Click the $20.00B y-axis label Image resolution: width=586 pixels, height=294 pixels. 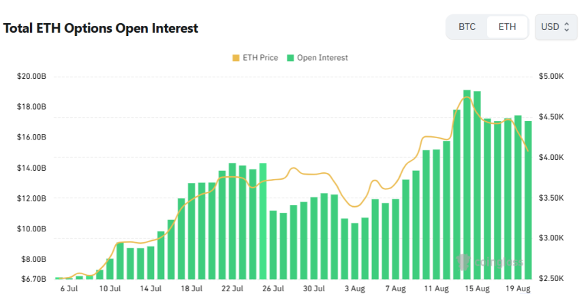click(31, 76)
